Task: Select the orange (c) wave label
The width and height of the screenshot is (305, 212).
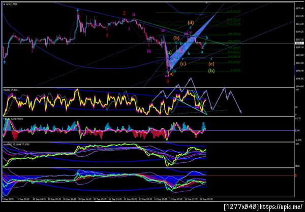Action: click(183, 63)
